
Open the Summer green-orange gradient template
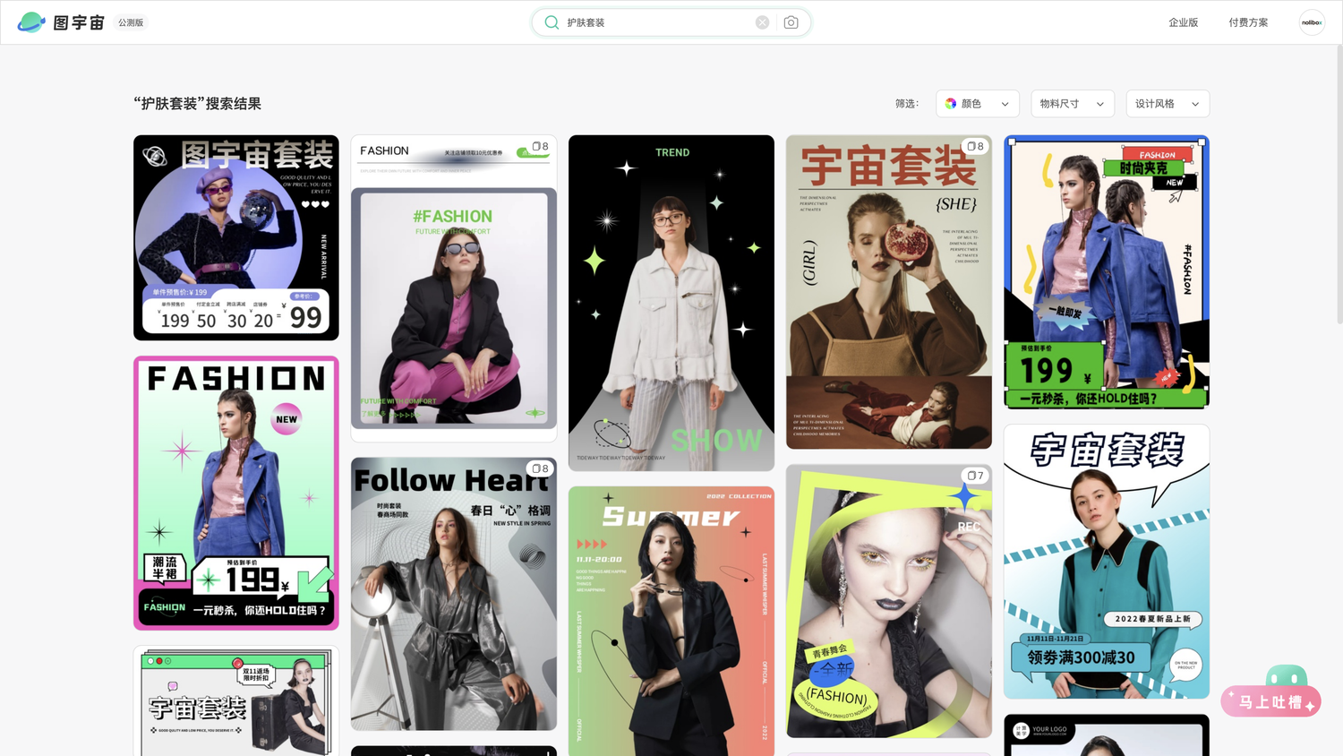click(x=671, y=622)
